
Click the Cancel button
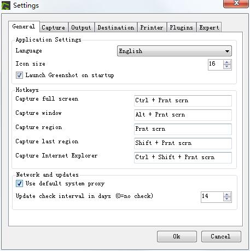[221, 236]
